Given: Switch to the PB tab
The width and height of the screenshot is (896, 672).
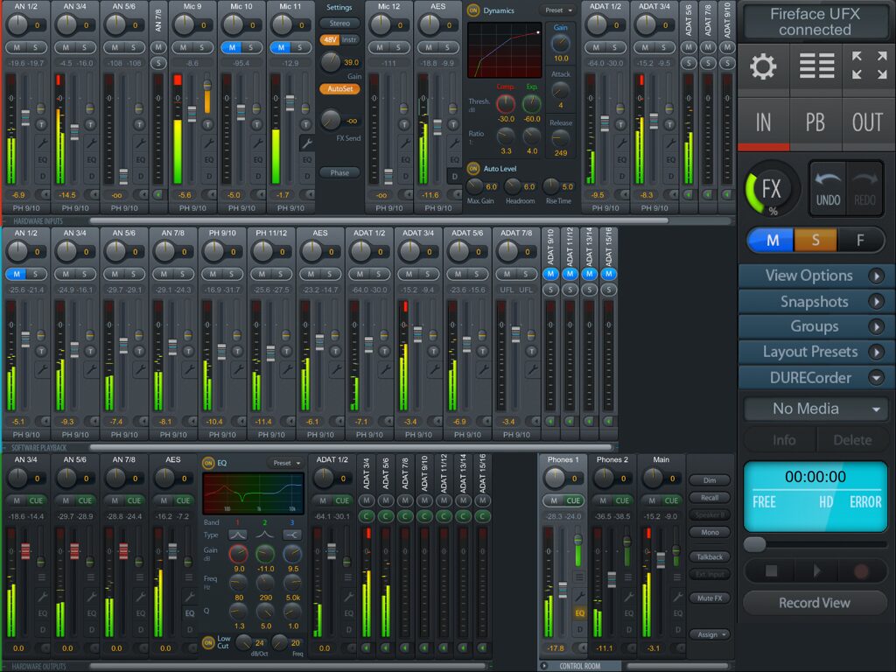Looking at the screenshot, I should click(x=815, y=122).
